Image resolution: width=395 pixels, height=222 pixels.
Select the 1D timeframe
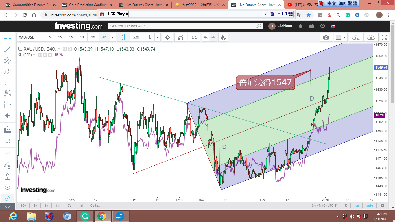(82, 37)
